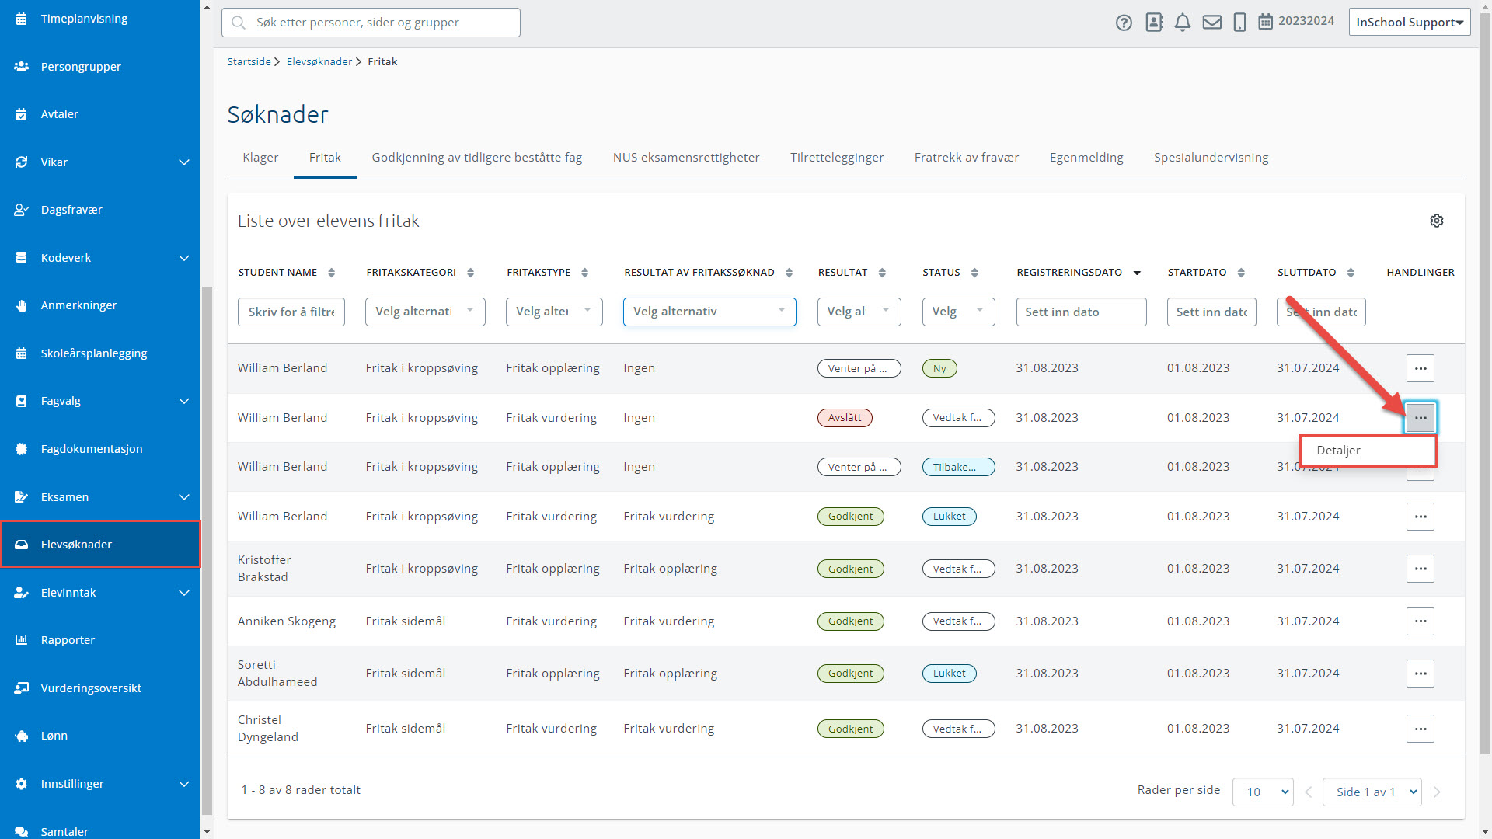
Task: Open table settings gear icon
Action: [x=1437, y=221]
